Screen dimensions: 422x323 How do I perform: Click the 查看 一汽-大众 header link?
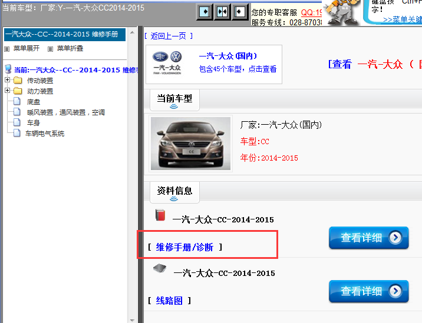point(375,65)
